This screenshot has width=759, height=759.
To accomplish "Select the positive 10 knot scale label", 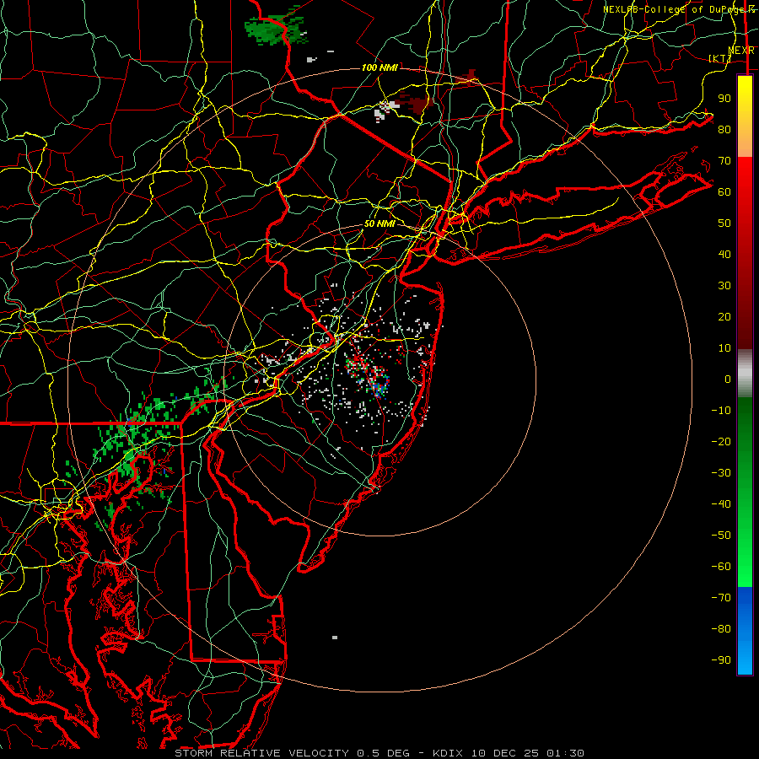I will [x=724, y=348].
